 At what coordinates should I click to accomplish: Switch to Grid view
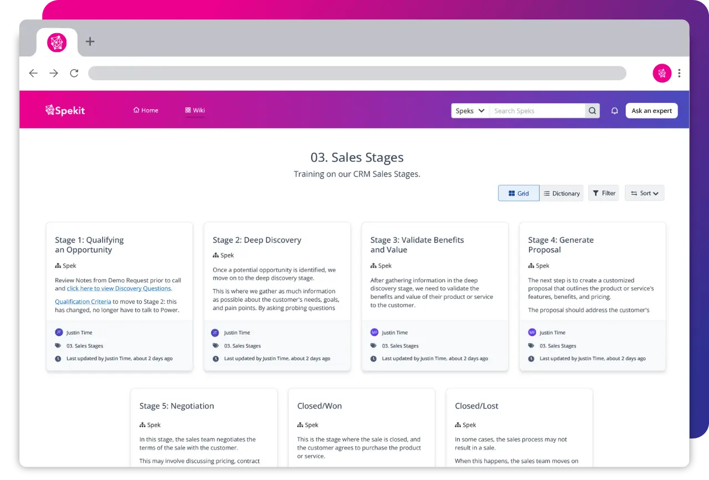click(x=518, y=193)
